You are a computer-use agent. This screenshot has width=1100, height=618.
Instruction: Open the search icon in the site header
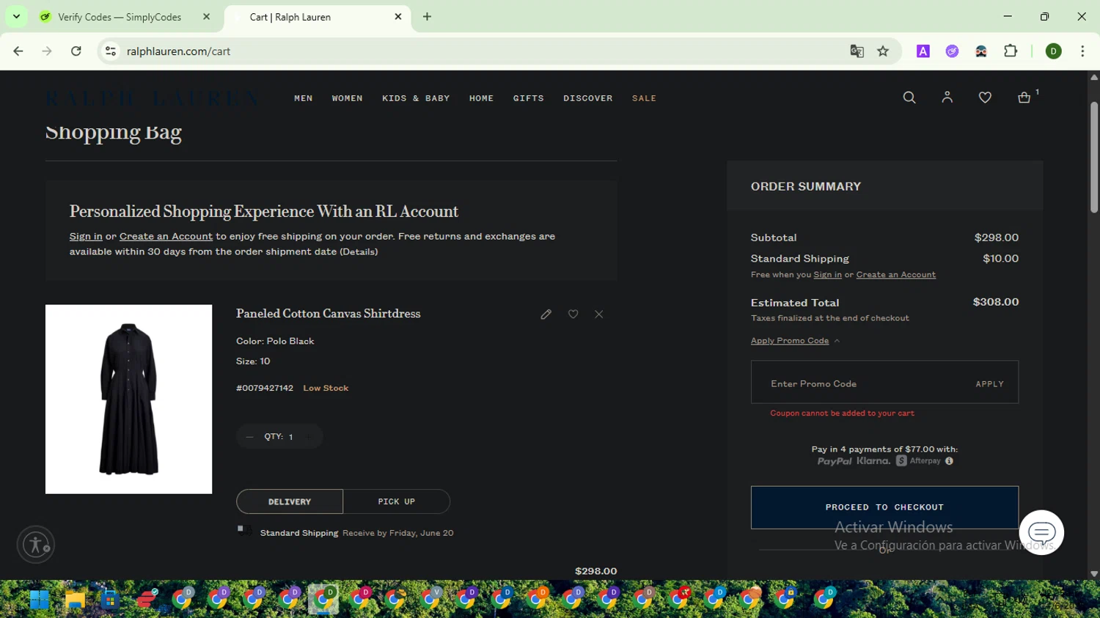909,98
